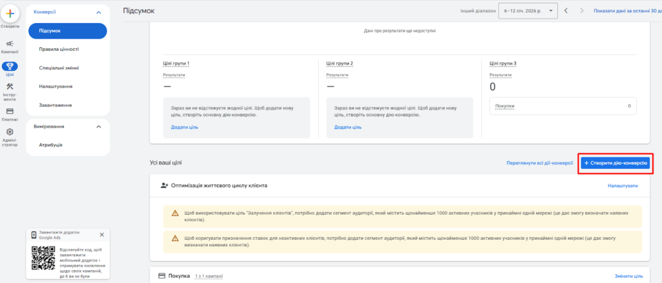
Task: Go to next date range arrow
Action: [582, 11]
